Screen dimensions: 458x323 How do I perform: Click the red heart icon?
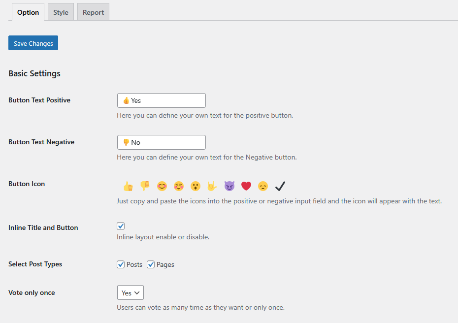[246, 186]
